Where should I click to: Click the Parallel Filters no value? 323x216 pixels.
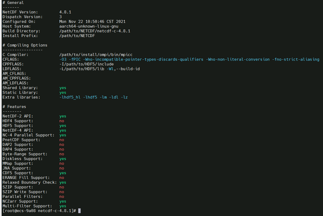point(62,196)
